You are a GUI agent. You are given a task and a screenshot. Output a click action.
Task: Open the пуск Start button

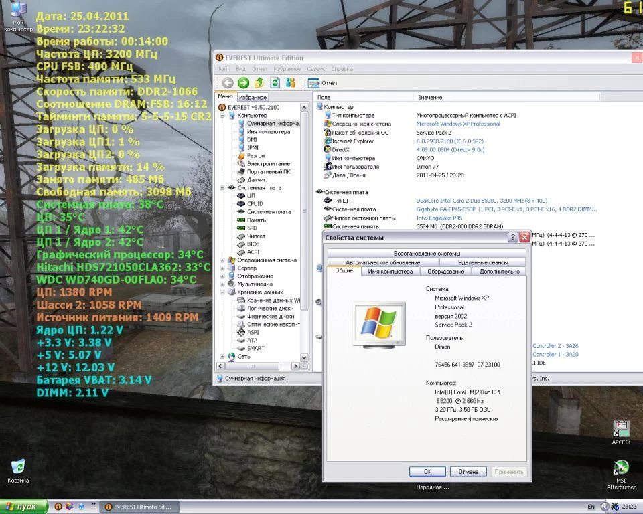(24, 507)
